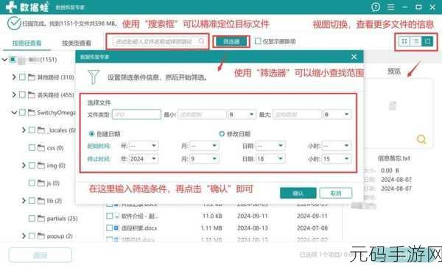The width and height of the screenshot is (442, 268).
Task: Open the end day 18 dropdown
Action: [x=270, y=159]
